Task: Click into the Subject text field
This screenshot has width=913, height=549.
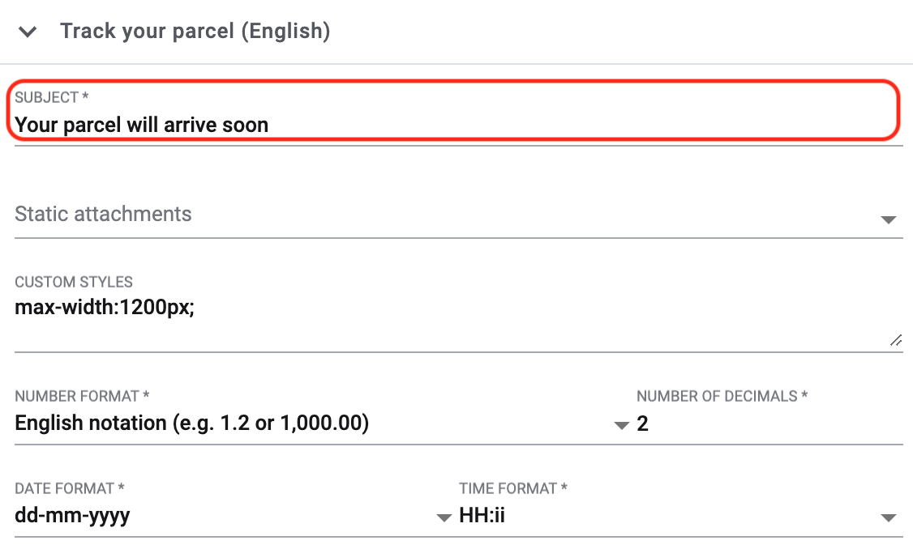Action: (x=454, y=125)
